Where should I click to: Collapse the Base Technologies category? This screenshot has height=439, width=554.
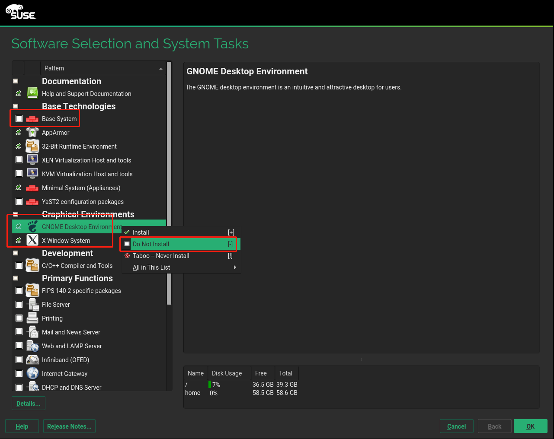pos(16,106)
